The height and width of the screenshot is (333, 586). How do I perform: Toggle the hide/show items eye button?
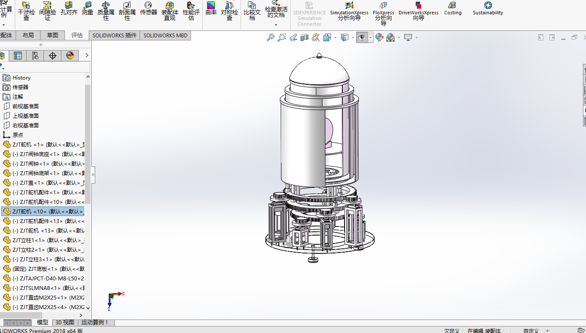pyautogui.click(x=362, y=38)
